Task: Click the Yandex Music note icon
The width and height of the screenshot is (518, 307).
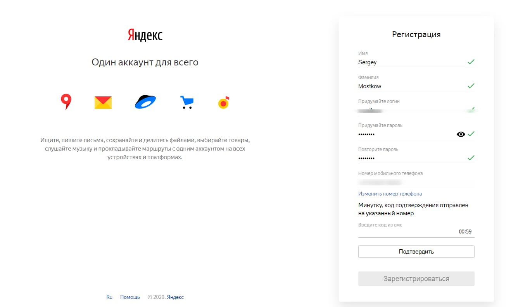Action: (x=224, y=102)
